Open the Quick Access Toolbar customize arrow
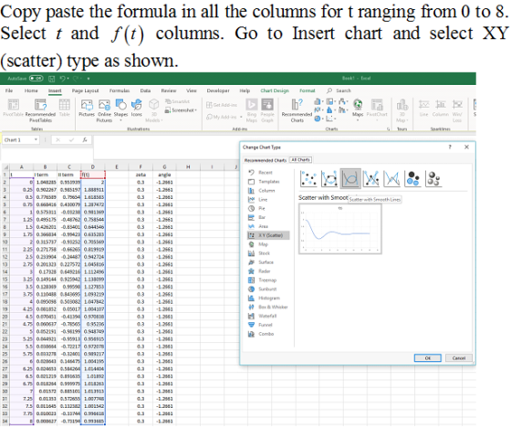511x427 pixels. pos(89,78)
